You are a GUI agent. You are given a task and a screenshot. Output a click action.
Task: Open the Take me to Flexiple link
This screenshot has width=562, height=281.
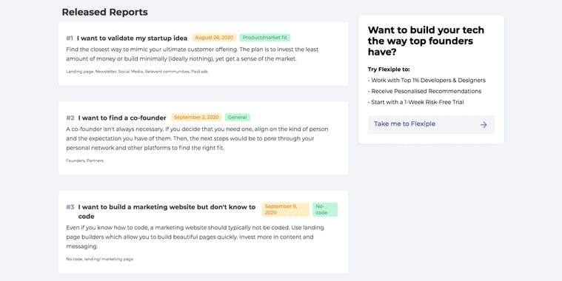point(431,124)
